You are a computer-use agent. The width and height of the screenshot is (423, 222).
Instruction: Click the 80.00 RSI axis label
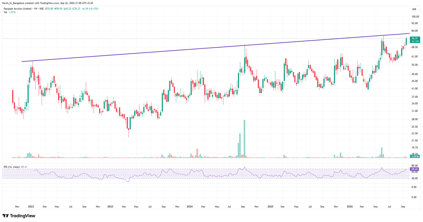click(x=415, y=166)
